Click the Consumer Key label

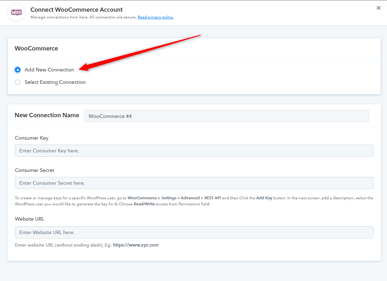point(32,138)
